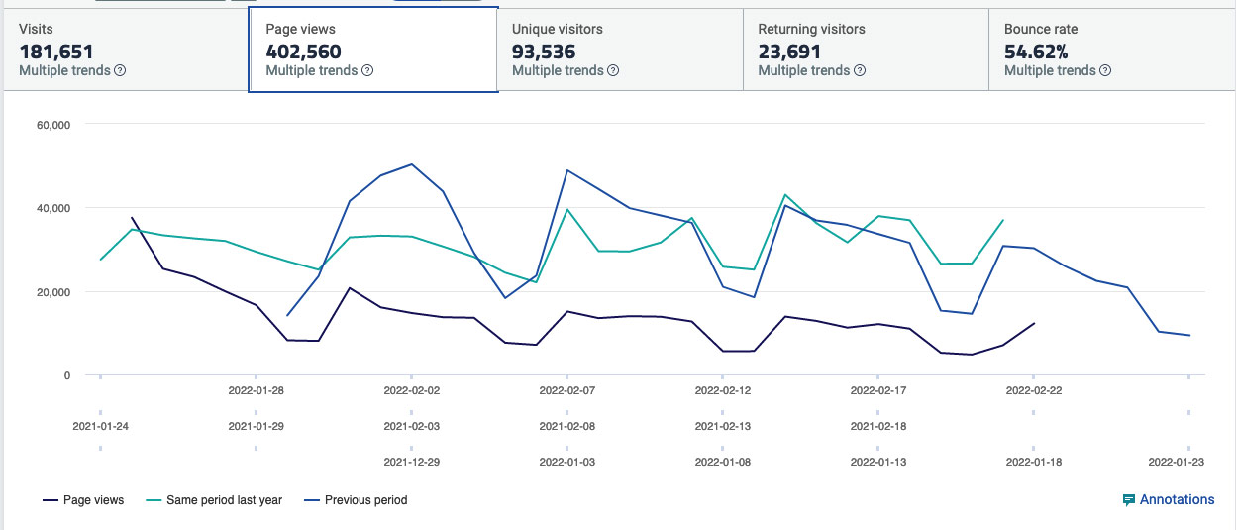Click help icon under Unique visitors trends
The image size is (1236, 530).
(x=613, y=71)
